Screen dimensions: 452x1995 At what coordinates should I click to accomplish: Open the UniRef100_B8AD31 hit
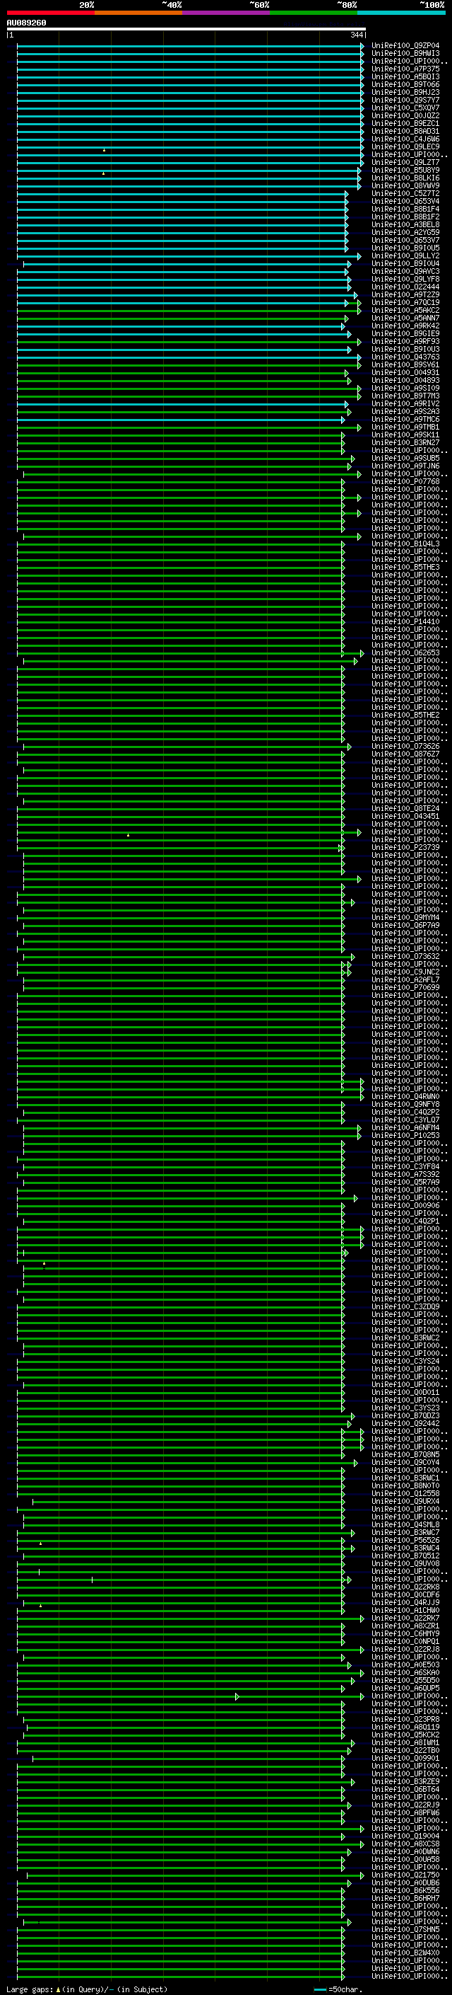(405, 131)
